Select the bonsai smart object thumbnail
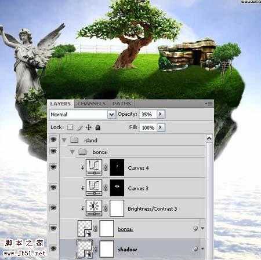The height and width of the screenshot is (260, 261). [85, 229]
